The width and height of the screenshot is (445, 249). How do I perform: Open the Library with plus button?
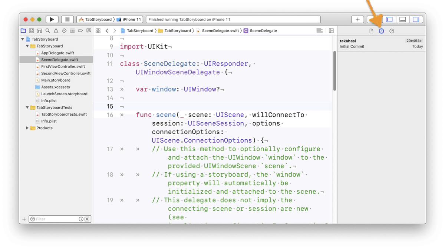point(358,19)
